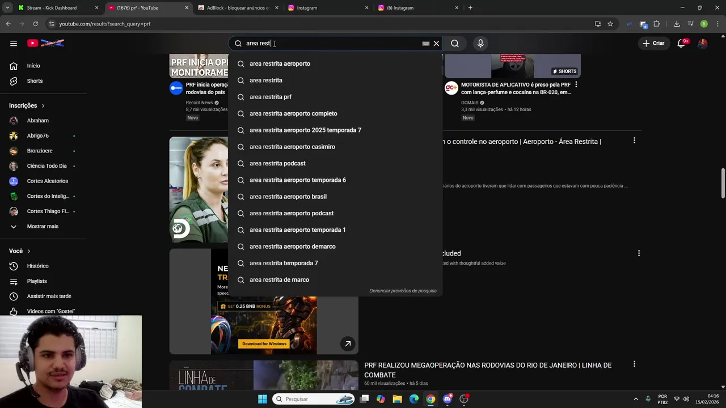Click inside the search input field
This screenshot has height=408, width=726.
(332, 43)
